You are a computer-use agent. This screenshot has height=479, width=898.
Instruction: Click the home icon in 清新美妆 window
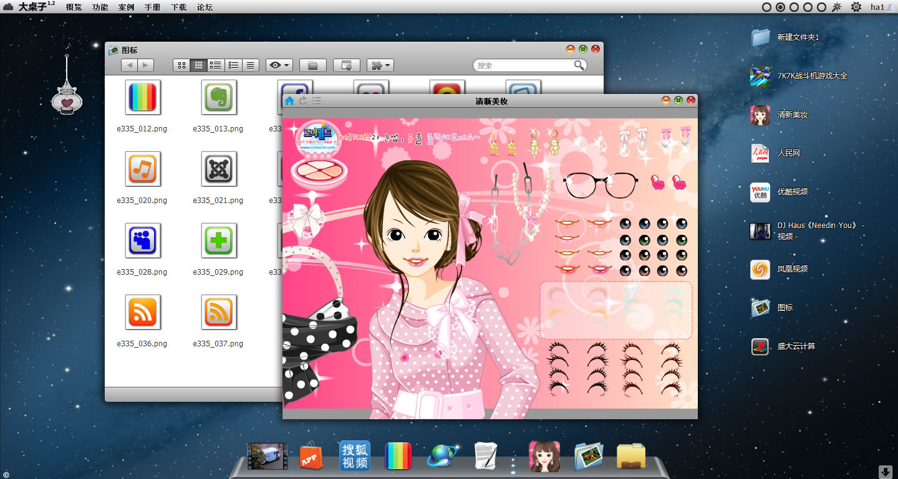[x=289, y=101]
